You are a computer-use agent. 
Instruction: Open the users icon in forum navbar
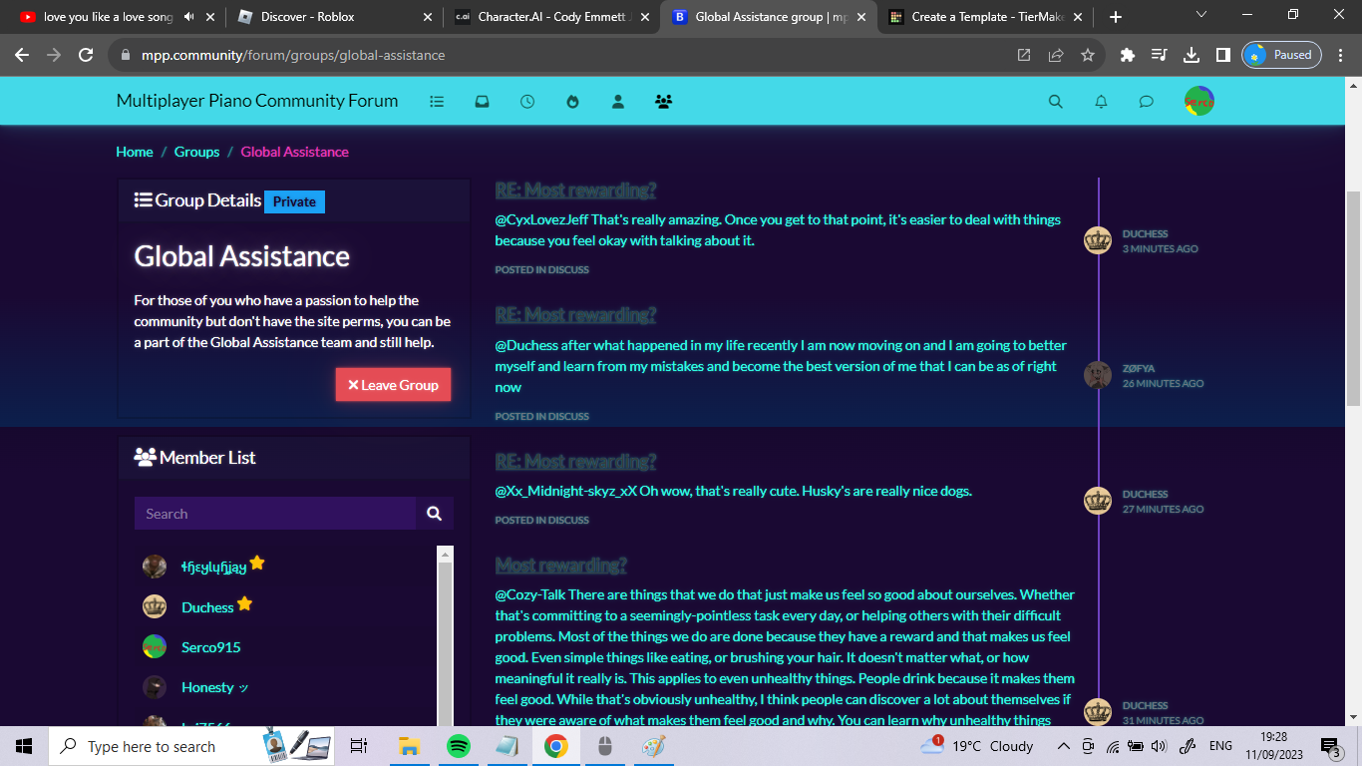coord(617,101)
